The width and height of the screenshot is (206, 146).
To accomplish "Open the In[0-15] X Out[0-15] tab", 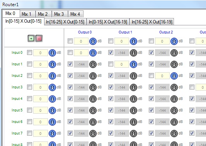I will click(x=24, y=21).
